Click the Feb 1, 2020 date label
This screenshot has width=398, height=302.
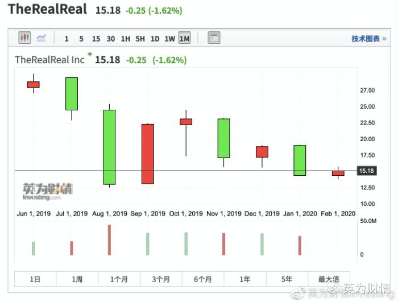[x=338, y=214]
